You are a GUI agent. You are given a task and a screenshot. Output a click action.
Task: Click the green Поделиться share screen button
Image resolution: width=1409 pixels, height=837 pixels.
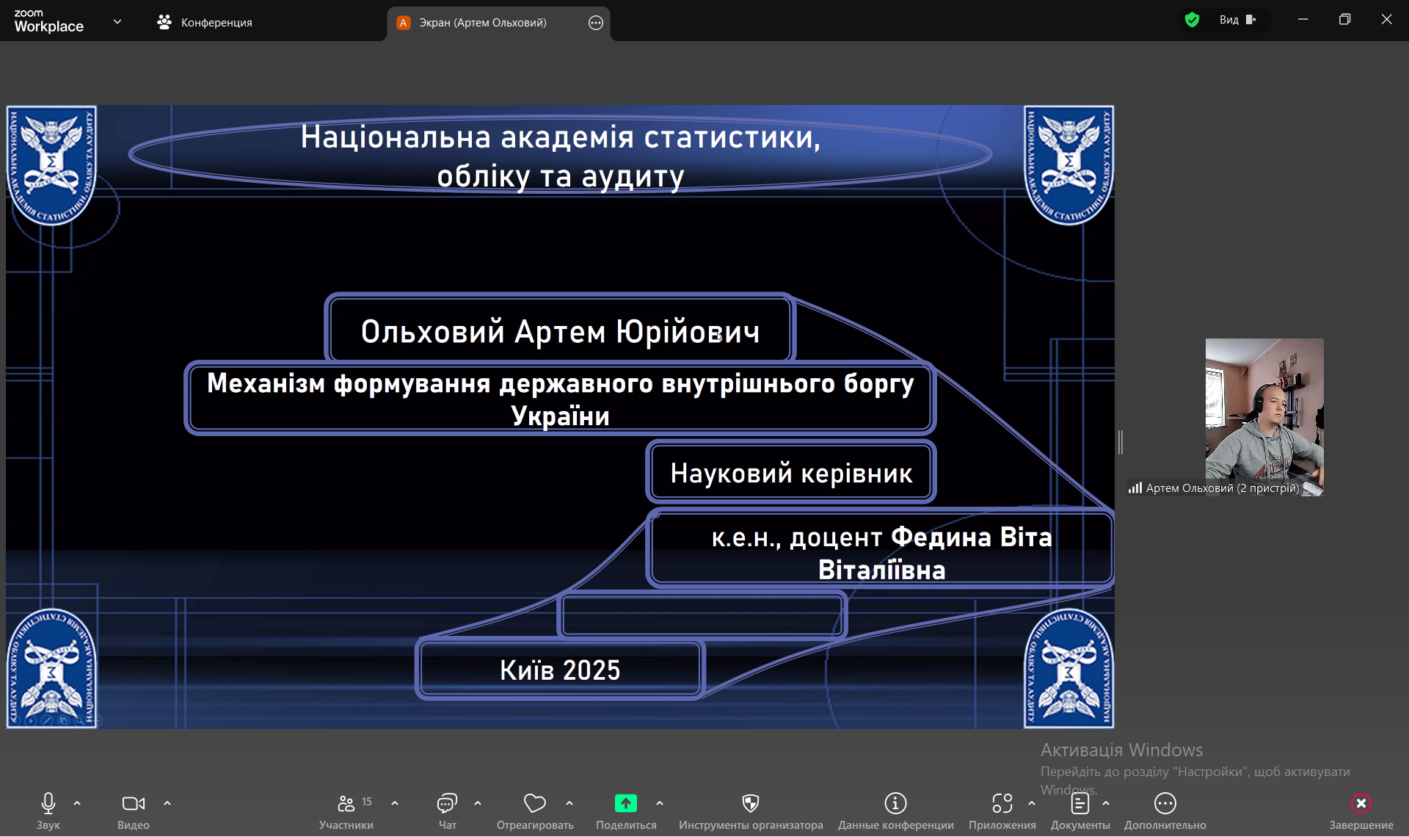pyautogui.click(x=626, y=804)
